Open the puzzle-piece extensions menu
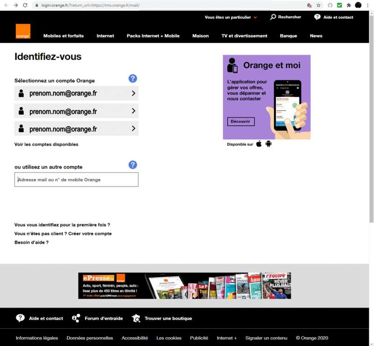 (x=349, y=5)
